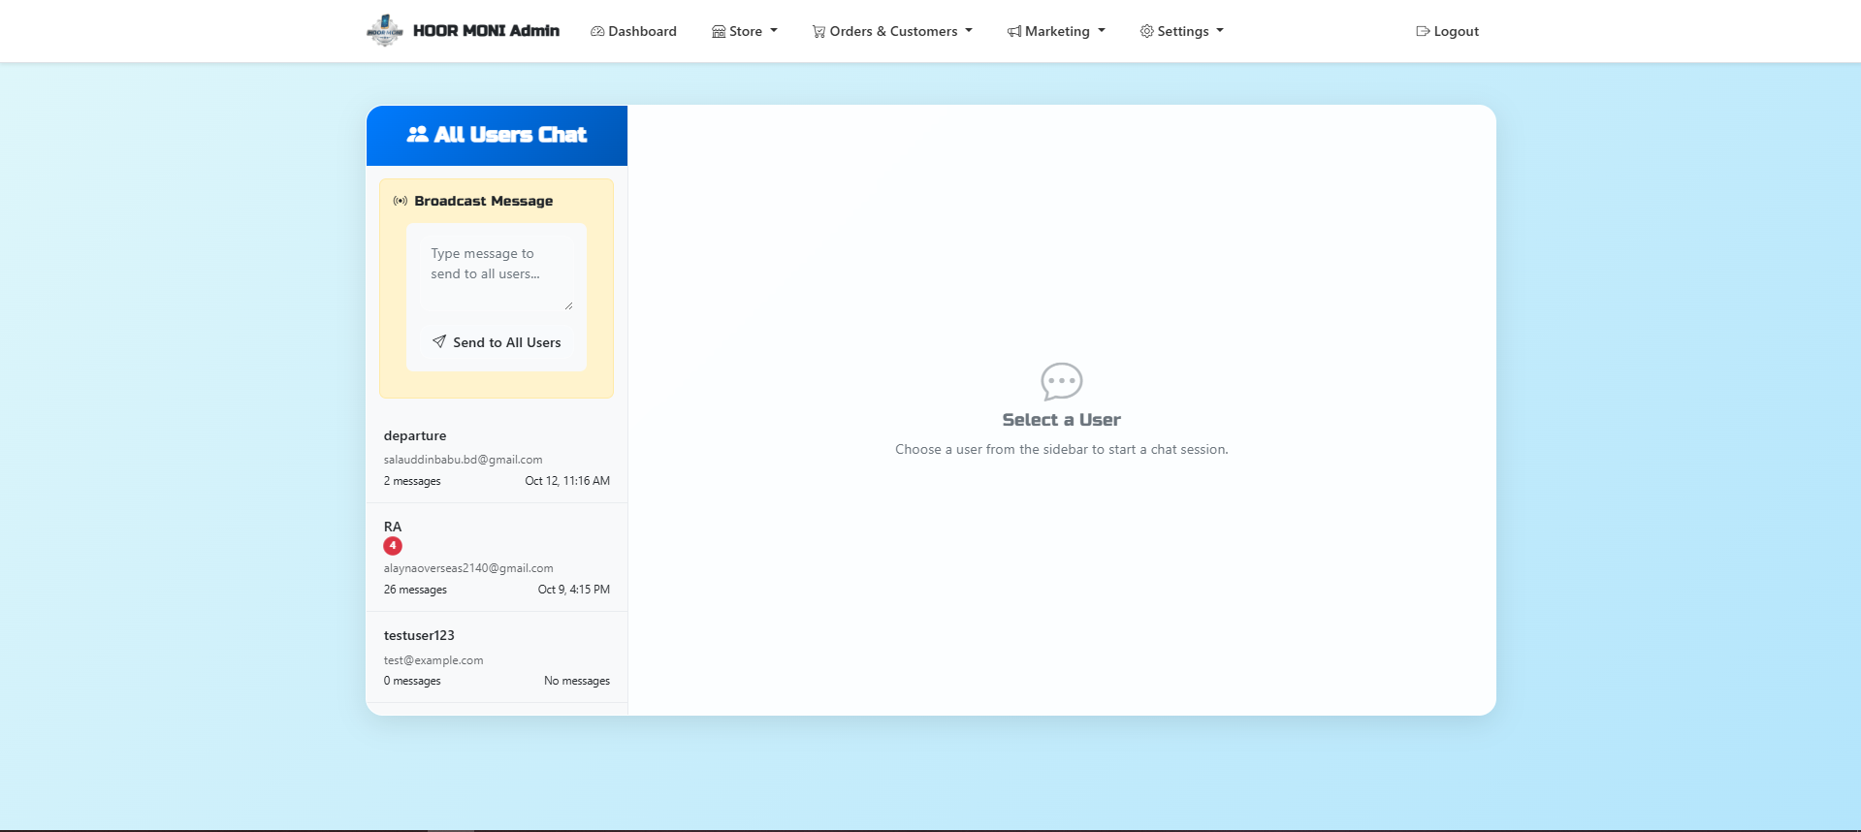Viewport: 1861px width, 832px height.
Task: Open the Dashboard menu item
Action: pos(633,31)
